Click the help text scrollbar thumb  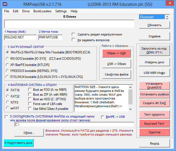coord(131,97)
